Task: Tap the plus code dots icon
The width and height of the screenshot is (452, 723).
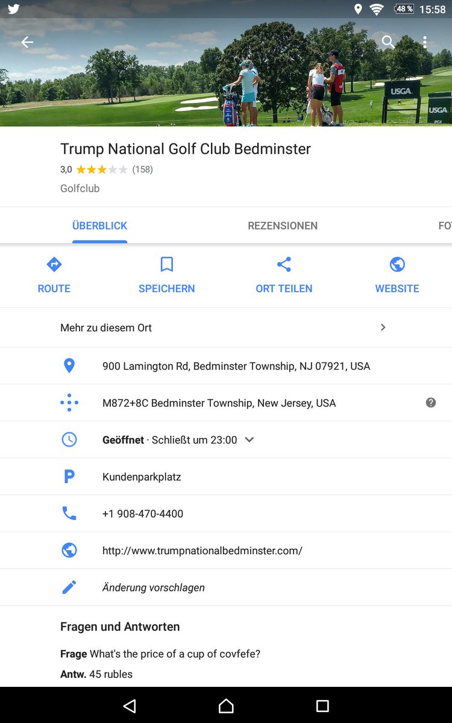Action: 69,402
